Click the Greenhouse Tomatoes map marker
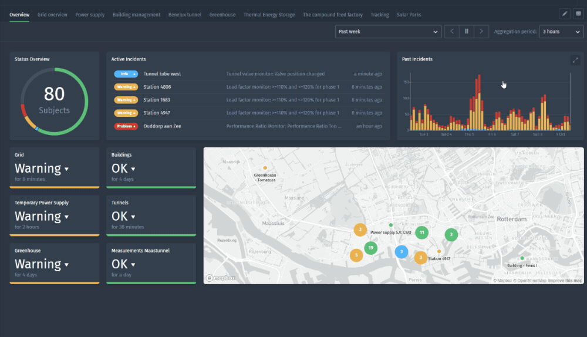Viewport: 587px width, 337px height. pyautogui.click(x=265, y=168)
